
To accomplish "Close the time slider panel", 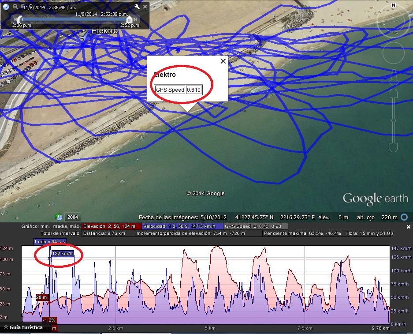I will pyautogui.click(x=145, y=7).
